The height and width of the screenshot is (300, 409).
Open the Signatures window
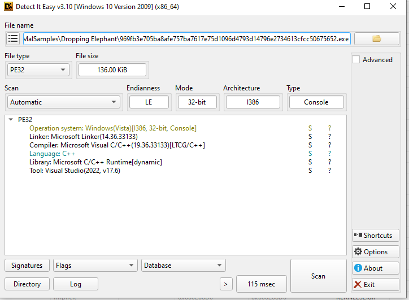(x=27, y=266)
